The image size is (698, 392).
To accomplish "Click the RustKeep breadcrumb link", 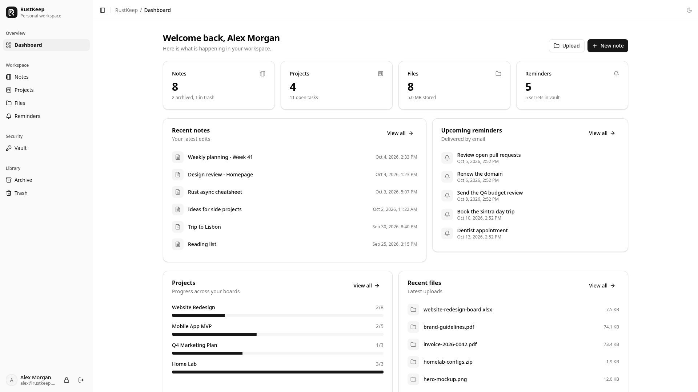I will 127,10.
